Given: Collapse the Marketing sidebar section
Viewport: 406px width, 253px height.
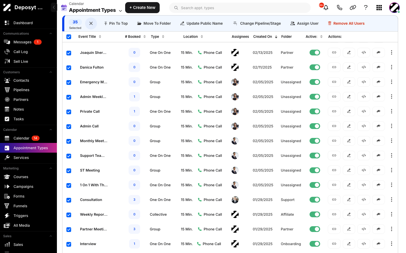Looking at the screenshot, I should click(x=51, y=168).
